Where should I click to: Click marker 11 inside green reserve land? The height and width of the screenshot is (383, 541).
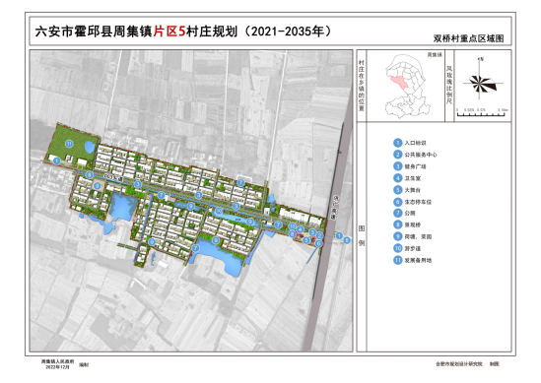[69, 144]
